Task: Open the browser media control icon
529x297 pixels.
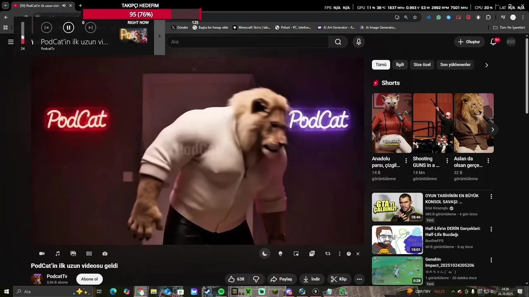Action: [x=503, y=17]
